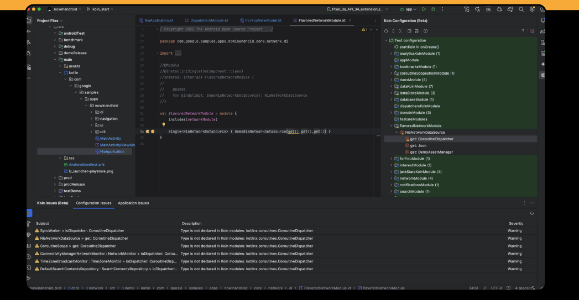
Task: Click UTF-8 encoding in status bar
Action: tap(496, 288)
